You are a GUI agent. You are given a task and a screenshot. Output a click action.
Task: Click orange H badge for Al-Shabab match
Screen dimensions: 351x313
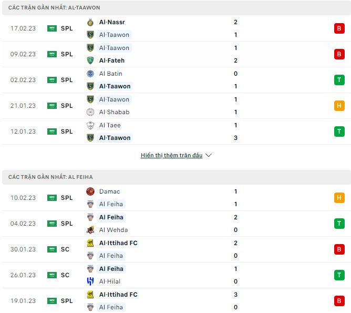click(x=339, y=106)
